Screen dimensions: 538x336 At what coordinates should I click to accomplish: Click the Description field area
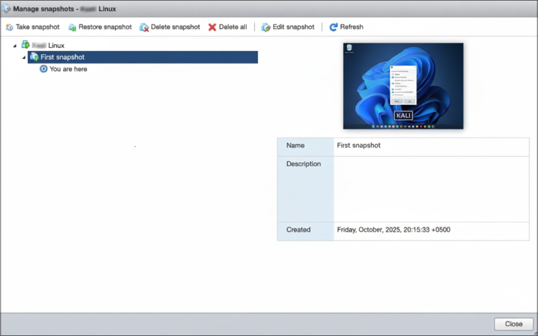[431, 189]
